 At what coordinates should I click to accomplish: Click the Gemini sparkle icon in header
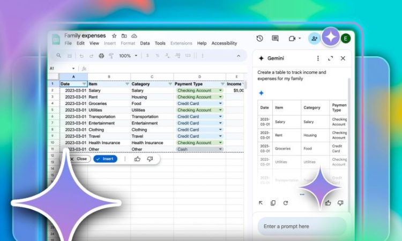tap(331, 37)
